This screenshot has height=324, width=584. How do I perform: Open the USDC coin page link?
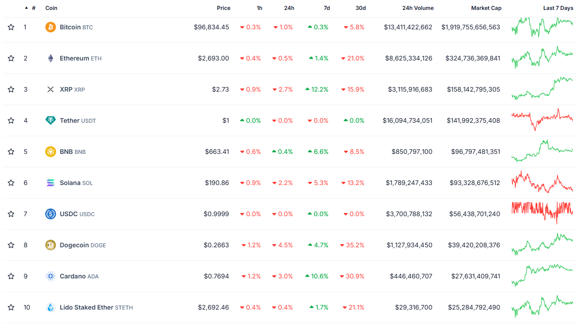tap(69, 214)
